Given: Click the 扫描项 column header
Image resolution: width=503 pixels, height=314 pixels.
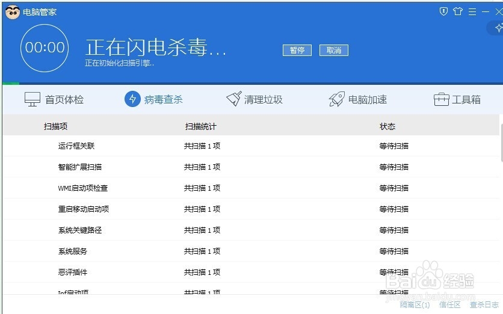Looking at the screenshot, I should click(55, 126).
